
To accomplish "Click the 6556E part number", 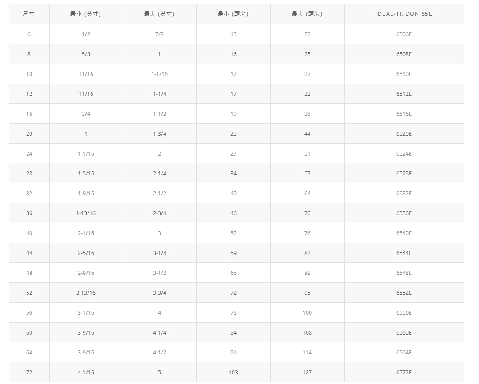I will [x=404, y=312].
